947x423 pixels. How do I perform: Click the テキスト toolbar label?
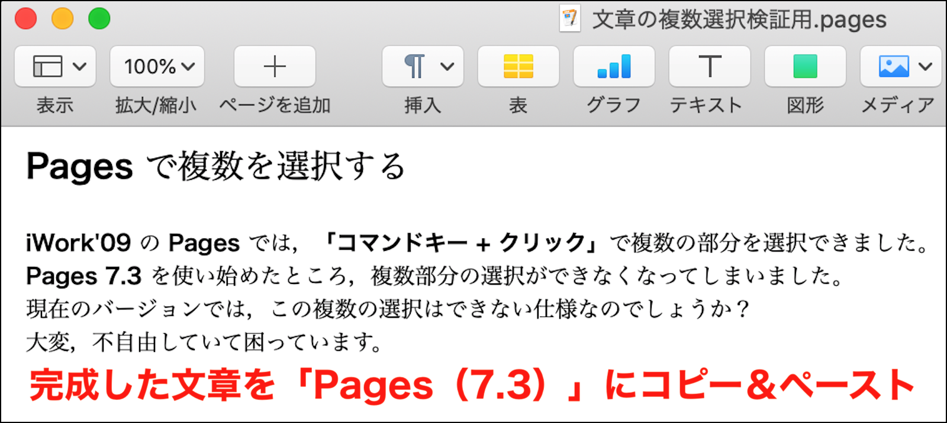pos(706,105)
